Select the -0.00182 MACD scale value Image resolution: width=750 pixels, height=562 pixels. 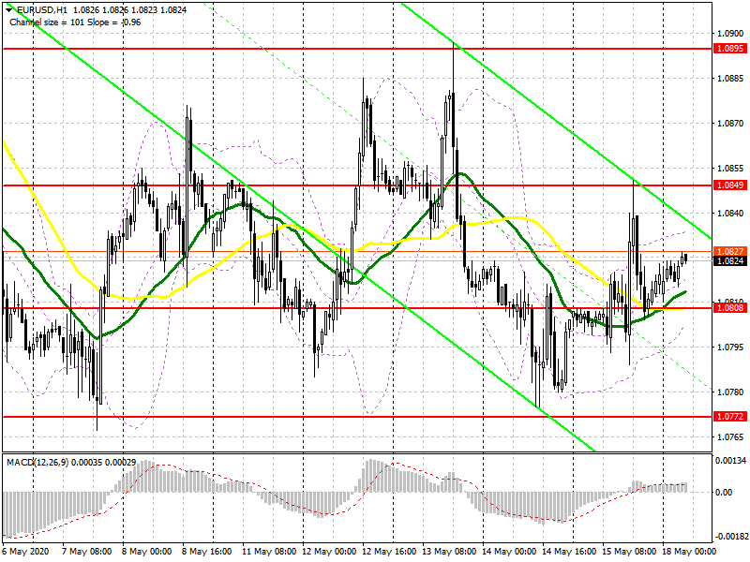(730, 536)
